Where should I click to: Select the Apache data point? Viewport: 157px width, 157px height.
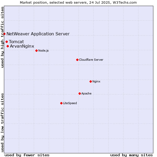tap(80, 93)
